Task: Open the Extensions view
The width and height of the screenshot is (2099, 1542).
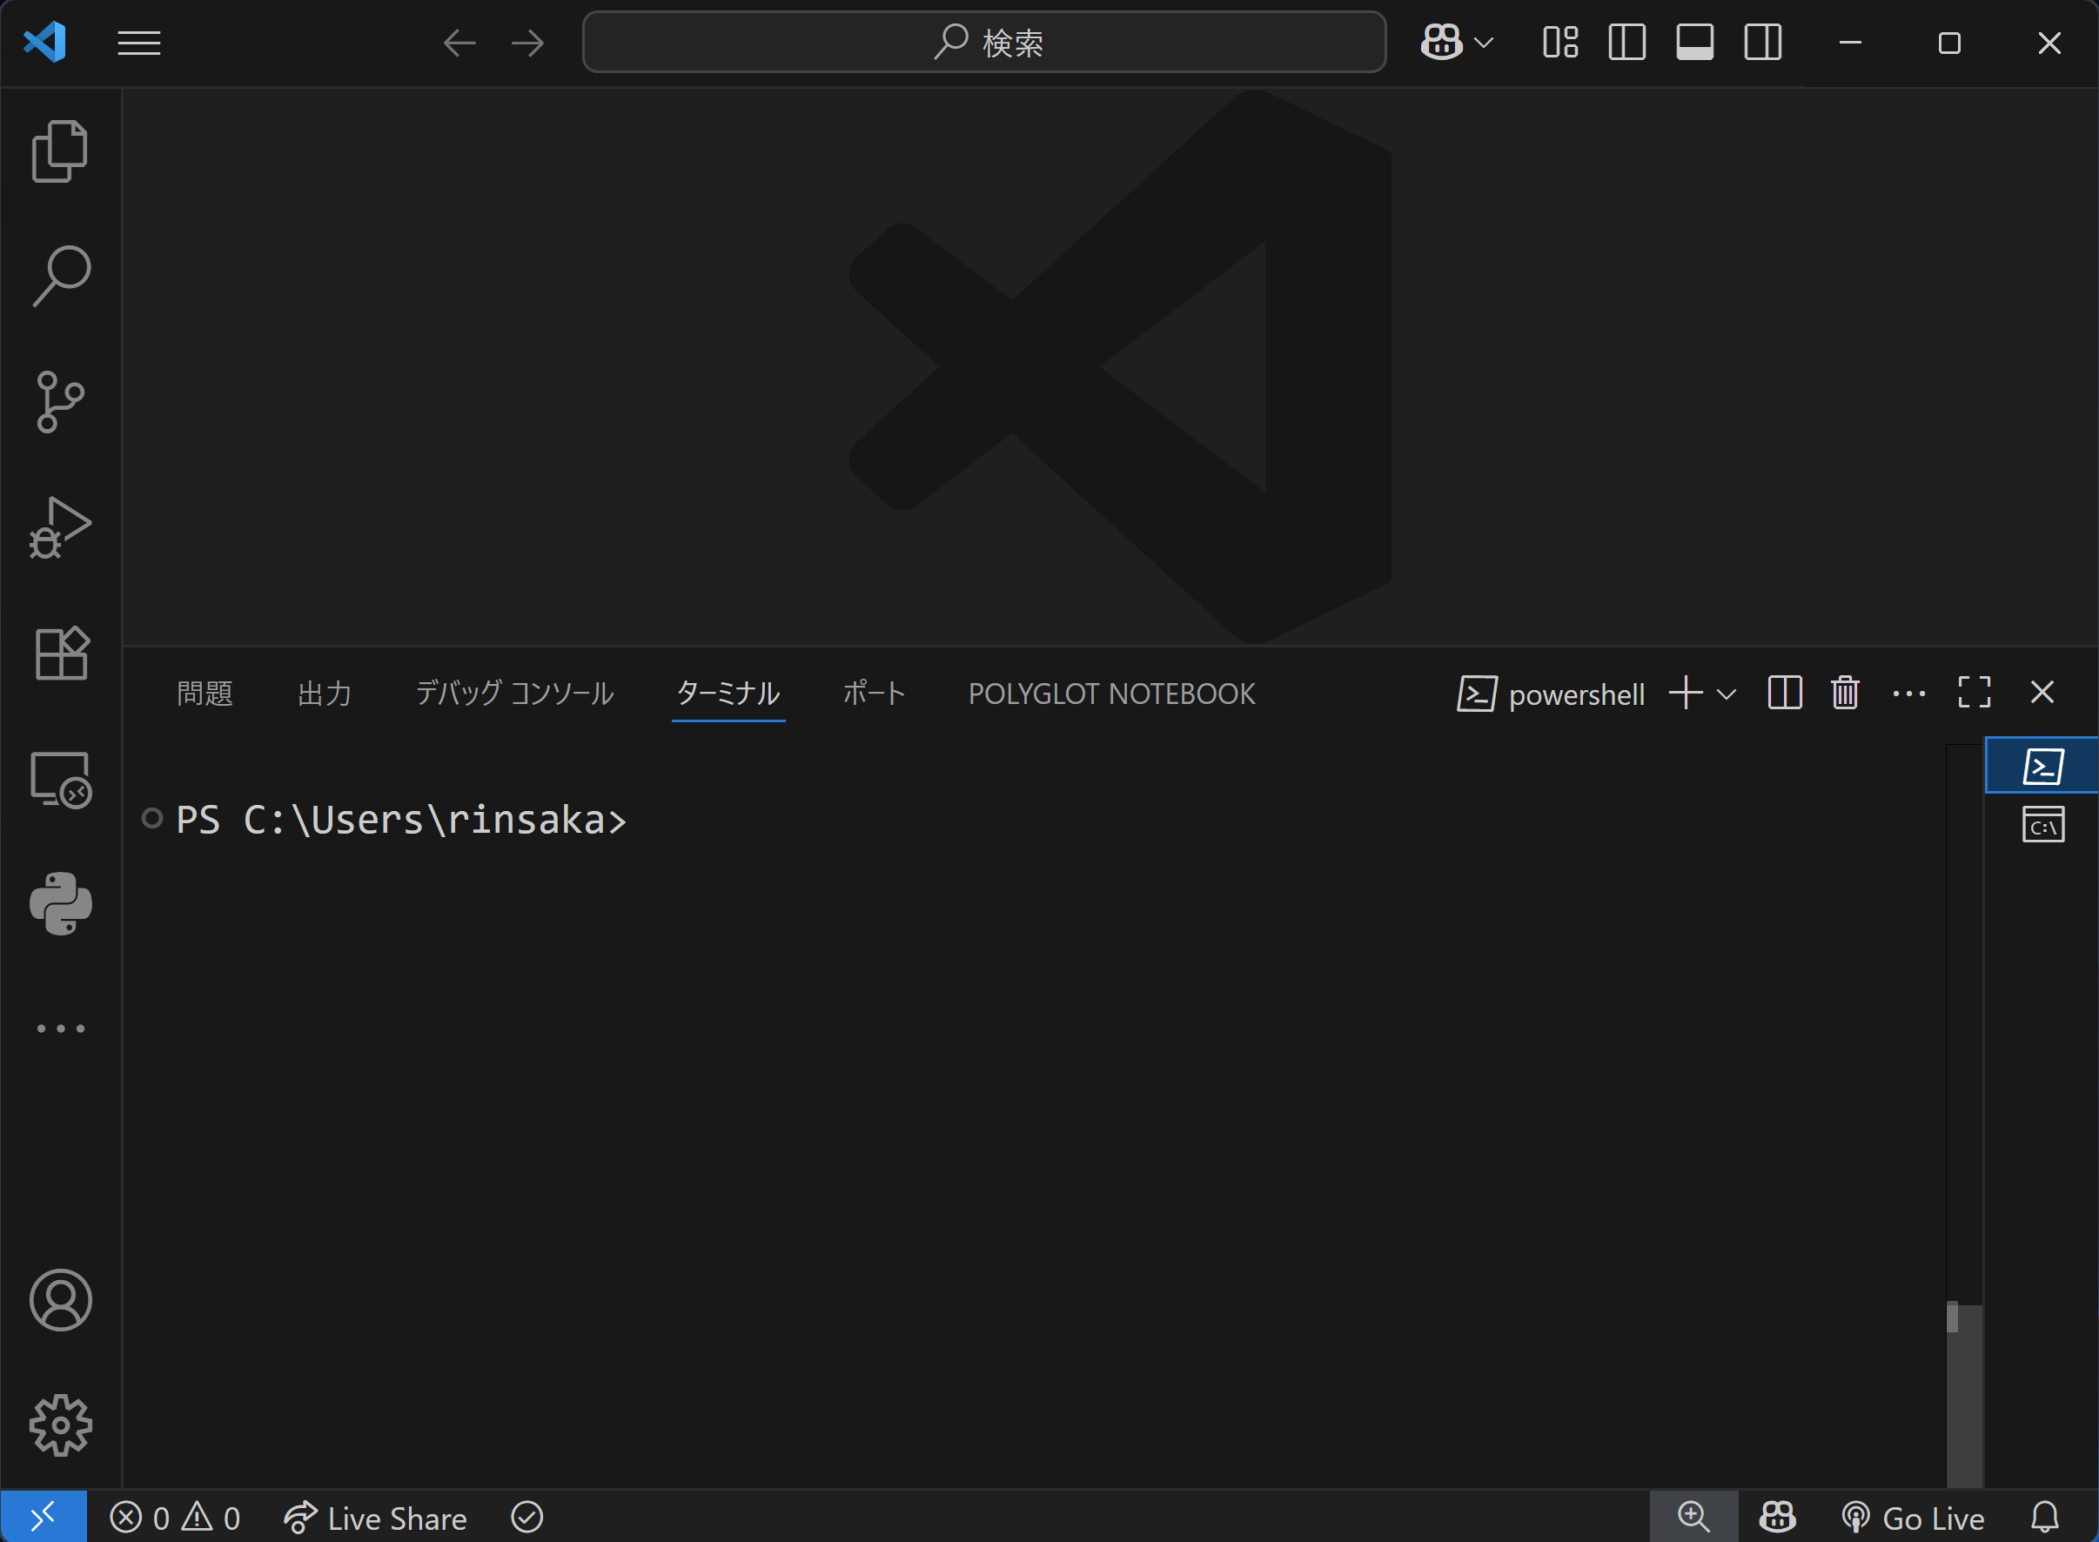Action: 61,653
